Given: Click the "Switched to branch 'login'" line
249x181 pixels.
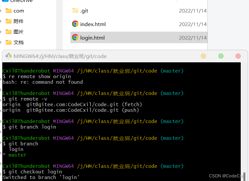Looking at the screenshot, I should coord(41,177).
